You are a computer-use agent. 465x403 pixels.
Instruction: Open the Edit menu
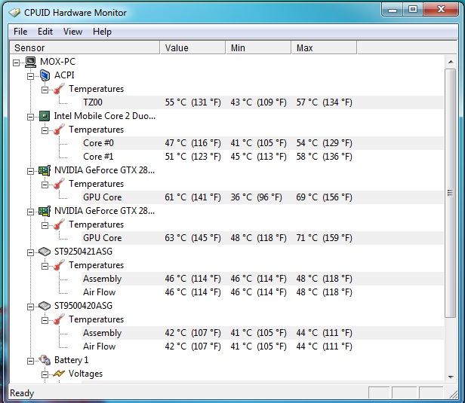[45, 32]
